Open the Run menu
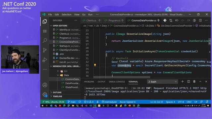The image size is (212, 119). [90, 15]
